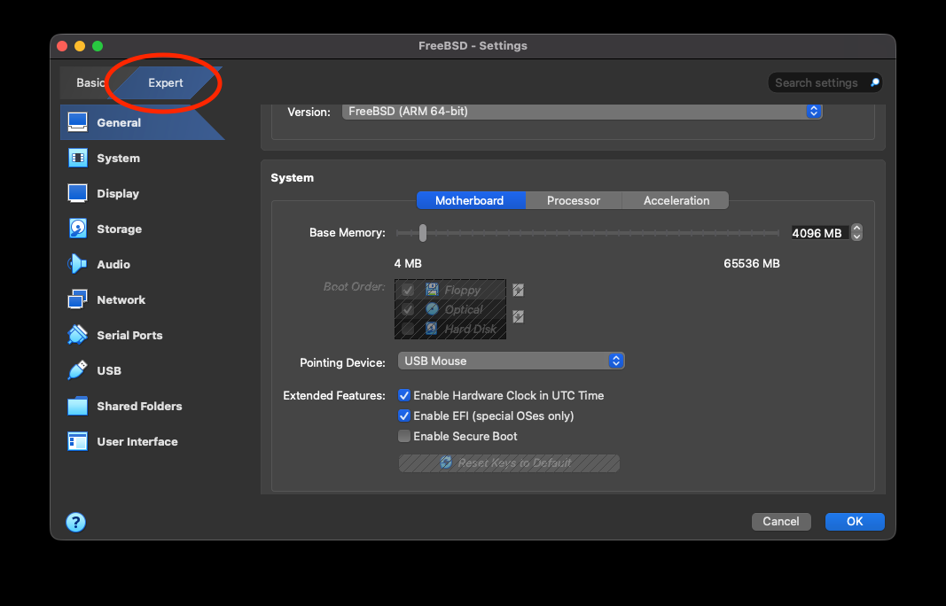This screenshot has height=606, width=946.
Task: Click boot order move-up arrow icon
Action: [x=519, y=290]
